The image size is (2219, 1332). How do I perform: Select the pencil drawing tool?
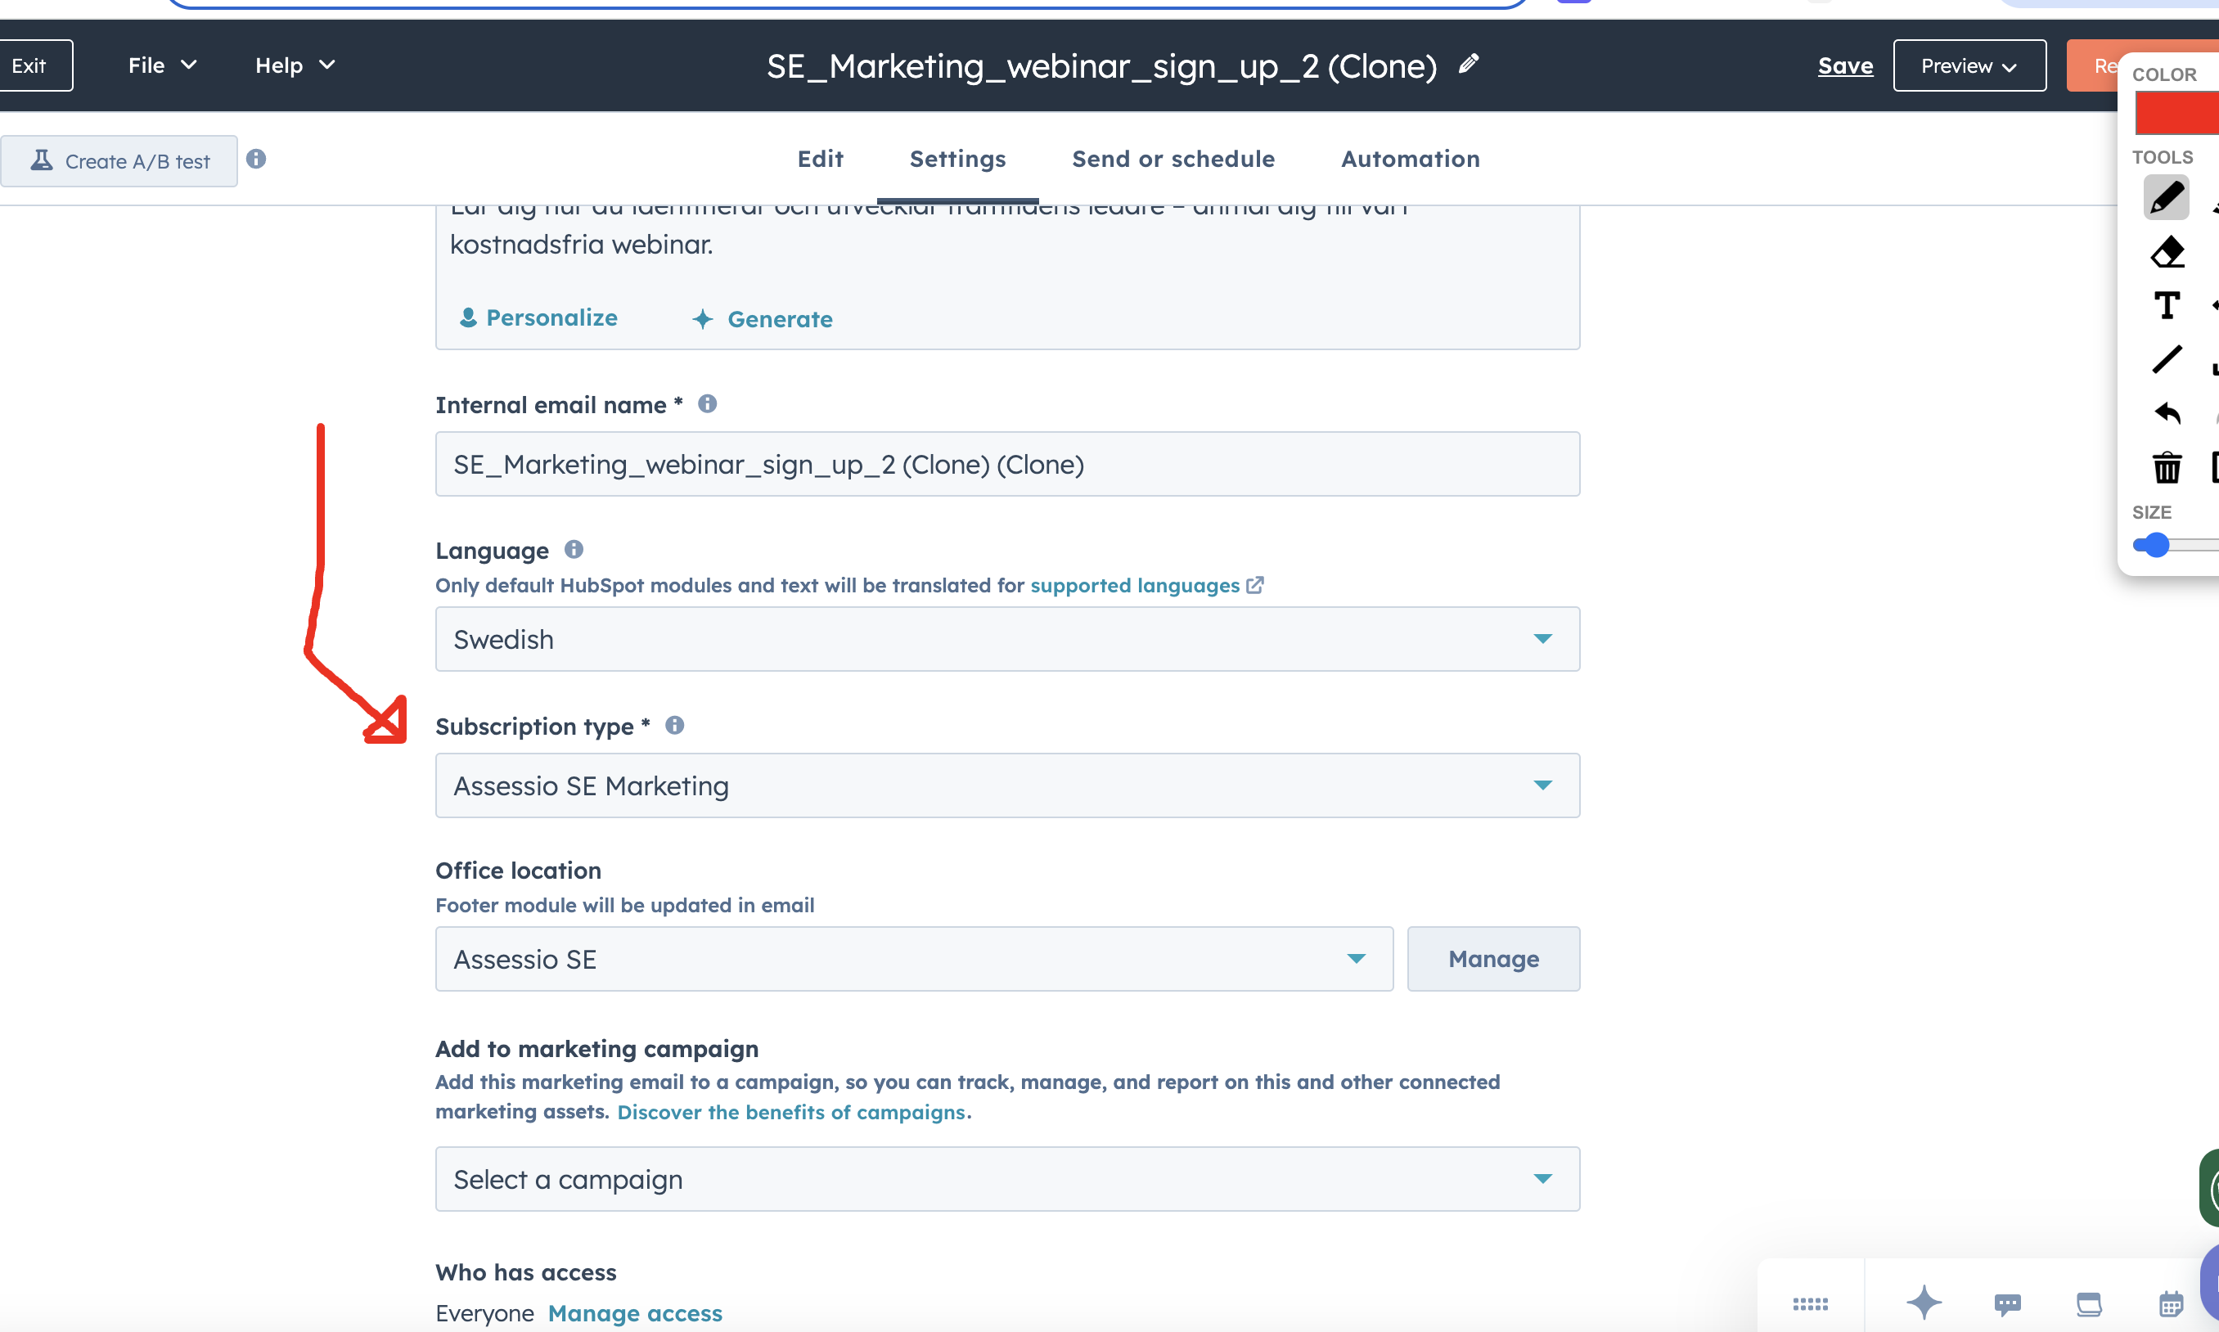[x=2166, y=197]
